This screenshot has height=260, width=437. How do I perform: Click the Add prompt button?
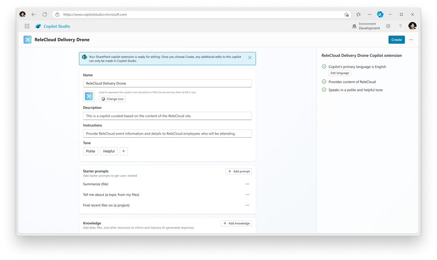click(238, 171)
